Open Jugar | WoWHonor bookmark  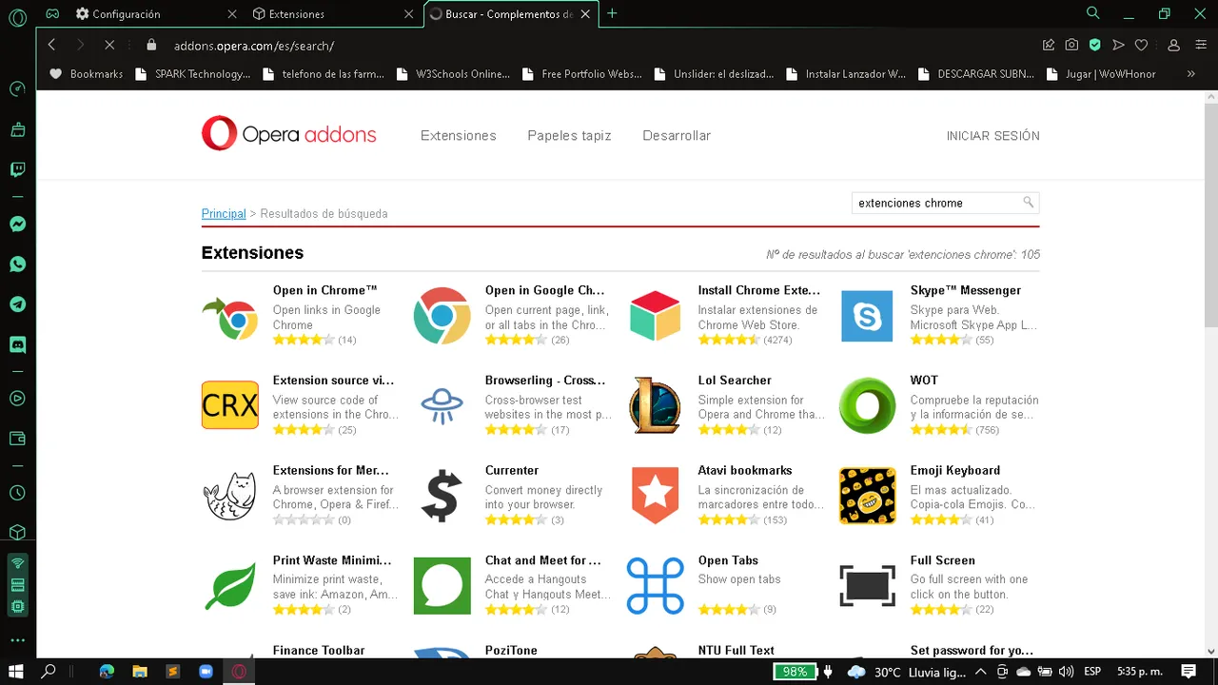(1101, 73)
